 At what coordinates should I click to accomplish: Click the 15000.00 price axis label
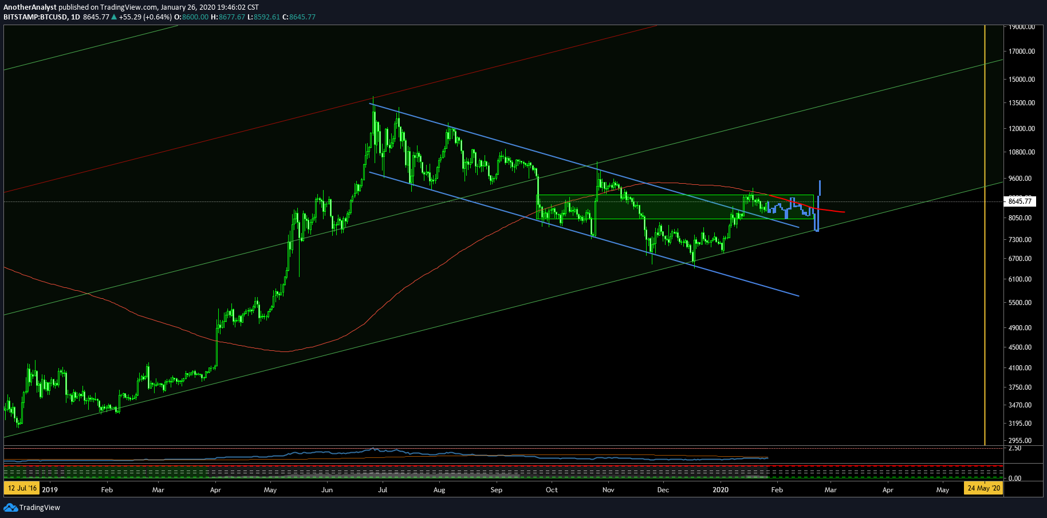[1022, 80]
